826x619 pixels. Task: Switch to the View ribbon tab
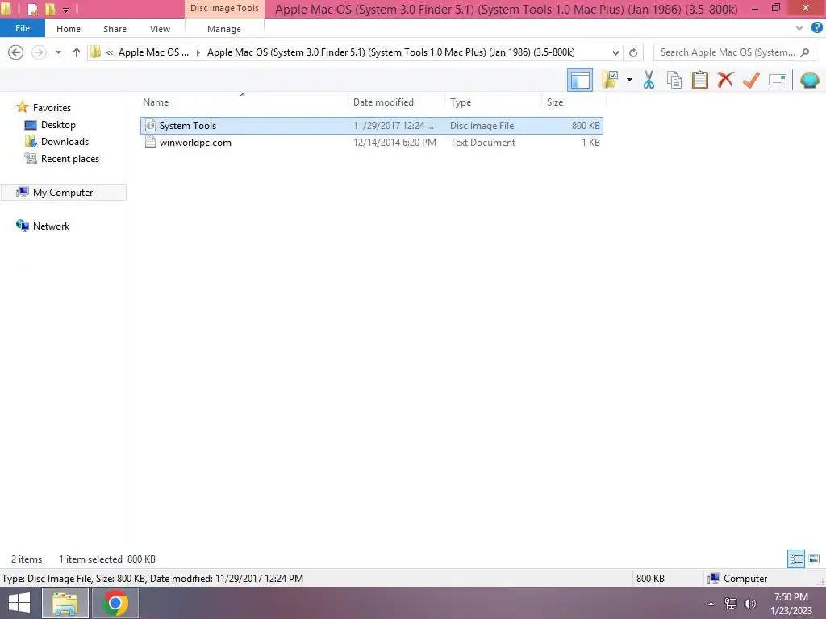point(161,29)
